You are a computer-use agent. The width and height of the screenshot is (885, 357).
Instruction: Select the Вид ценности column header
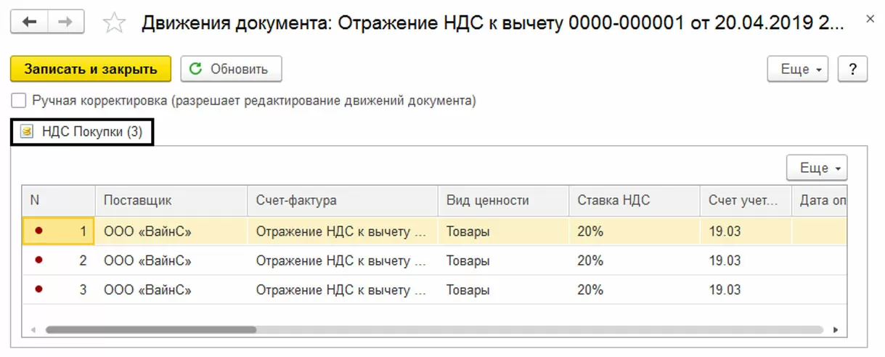tap(487, 200)
